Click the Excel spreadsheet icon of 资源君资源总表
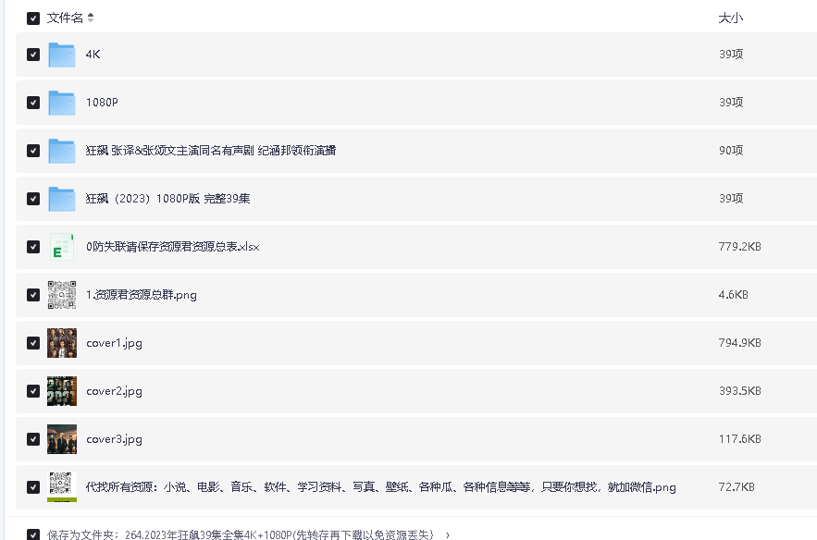817x540 pixels. click(61, 247)
